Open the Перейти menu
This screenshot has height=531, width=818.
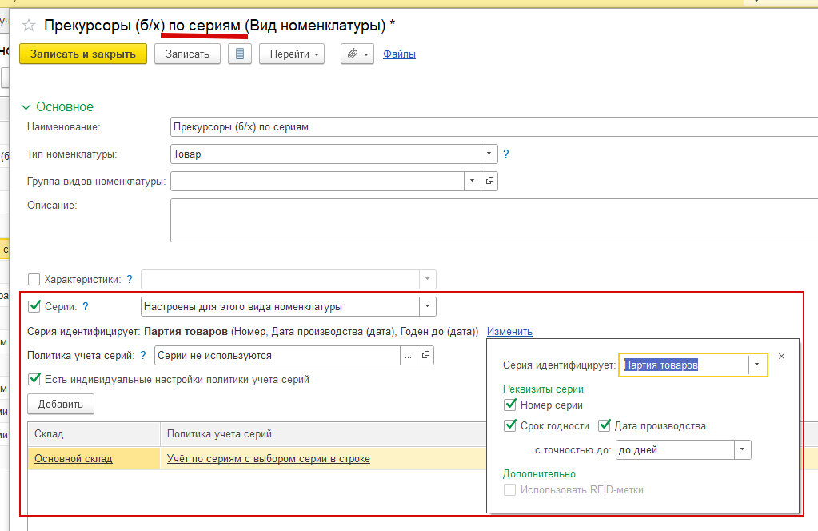[x=291, y=54]
